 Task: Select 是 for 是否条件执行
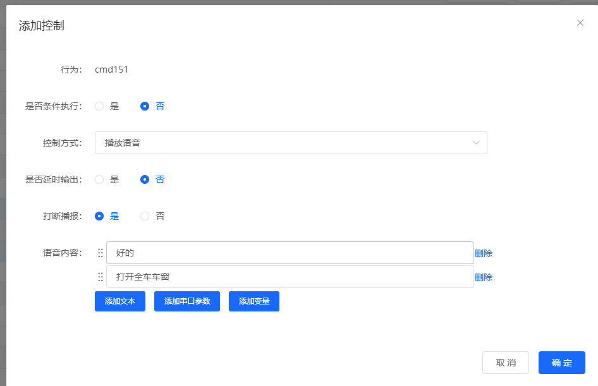(x=99, y=106)
